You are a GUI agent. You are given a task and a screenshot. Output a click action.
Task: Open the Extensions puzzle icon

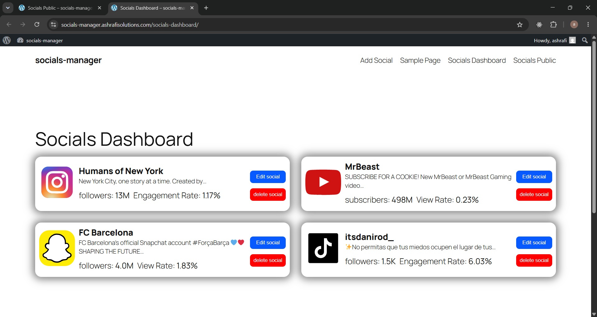pyautogui.click(x=553, y=25)
